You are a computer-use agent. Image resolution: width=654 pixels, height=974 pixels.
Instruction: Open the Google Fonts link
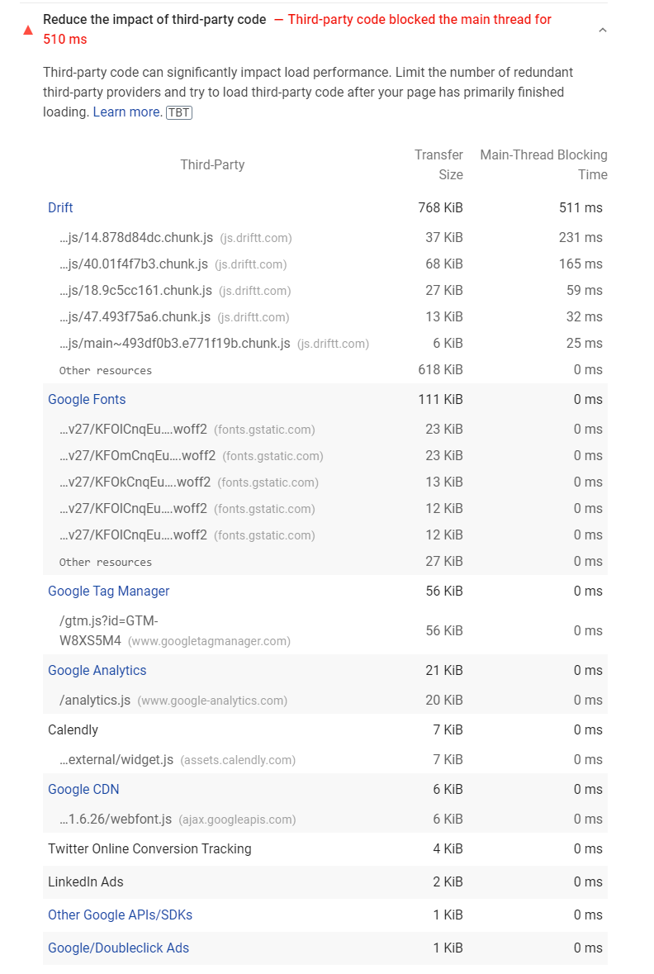coord(87,400)
